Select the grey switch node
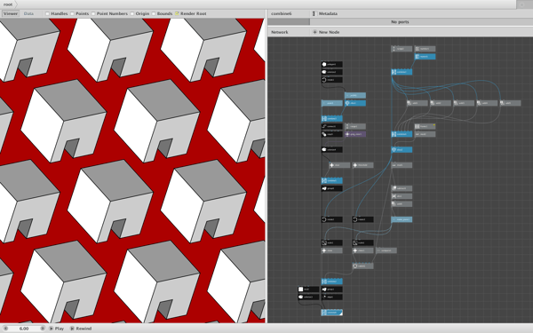533x333 pixels. [x=363, y=266]
